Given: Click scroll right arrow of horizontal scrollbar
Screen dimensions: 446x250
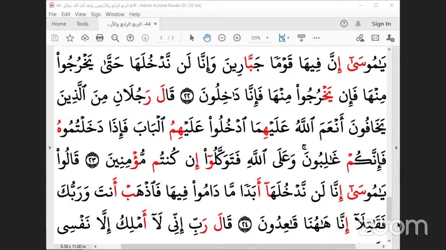Looking at the screenshot, I should tap(384, 247).
